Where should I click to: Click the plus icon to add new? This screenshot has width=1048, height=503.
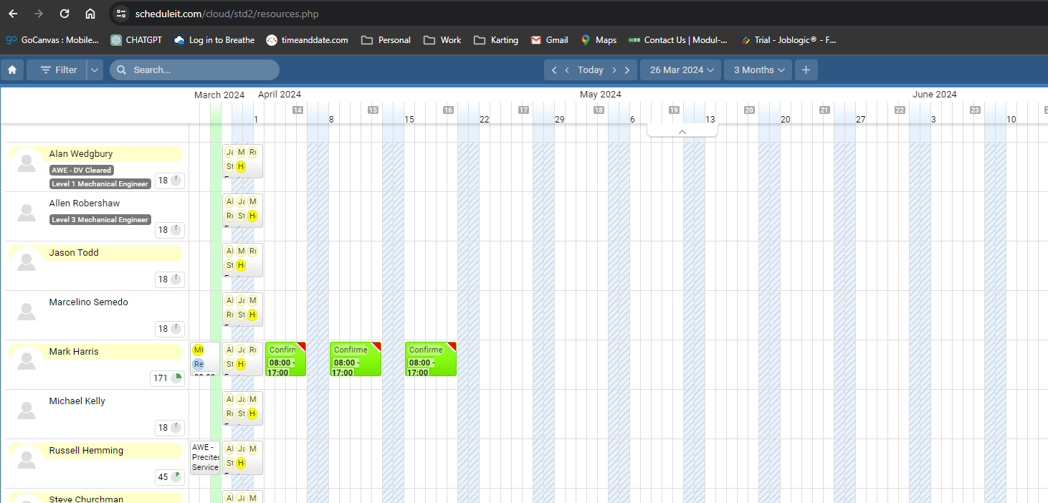pos(806,70)
